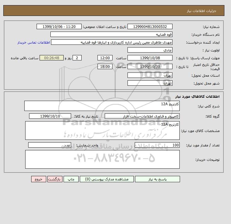Click the header title جزئیات اطلاعات نیاز
Image resolution: width=231 pixels, height=224 pixels.
click(x=201, y=11)
